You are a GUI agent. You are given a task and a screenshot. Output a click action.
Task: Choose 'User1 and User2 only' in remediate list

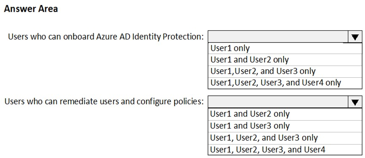click(285, 114)
